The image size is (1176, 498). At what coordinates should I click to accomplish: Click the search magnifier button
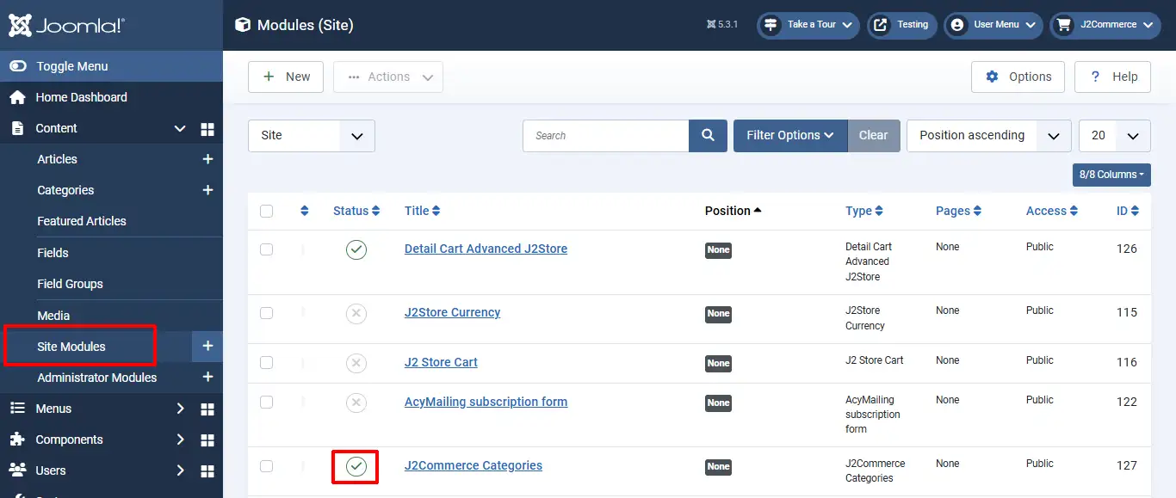point(708,136)
